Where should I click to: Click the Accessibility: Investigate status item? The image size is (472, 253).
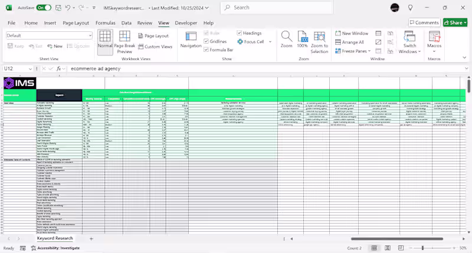55,248
